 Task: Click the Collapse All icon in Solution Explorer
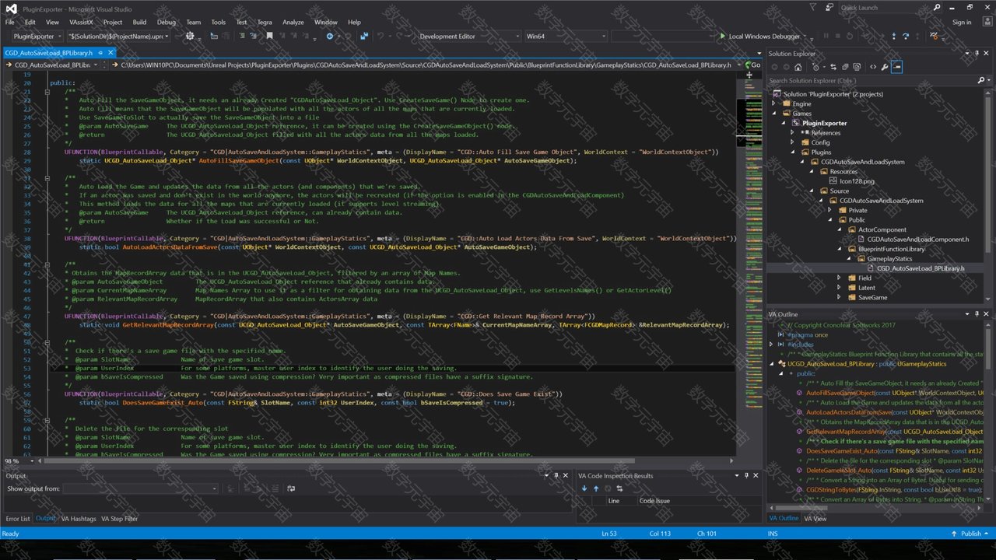(847, 67)
